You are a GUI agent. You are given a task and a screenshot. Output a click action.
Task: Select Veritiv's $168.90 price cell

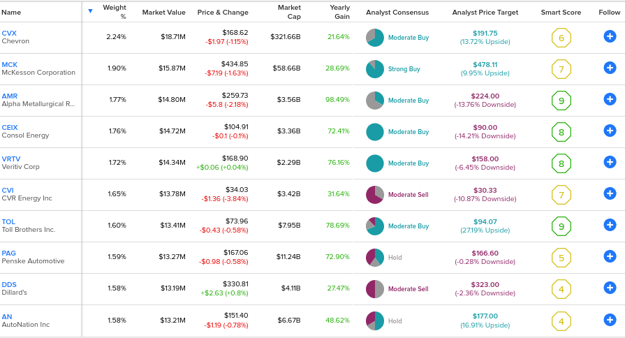coord(235,159)
